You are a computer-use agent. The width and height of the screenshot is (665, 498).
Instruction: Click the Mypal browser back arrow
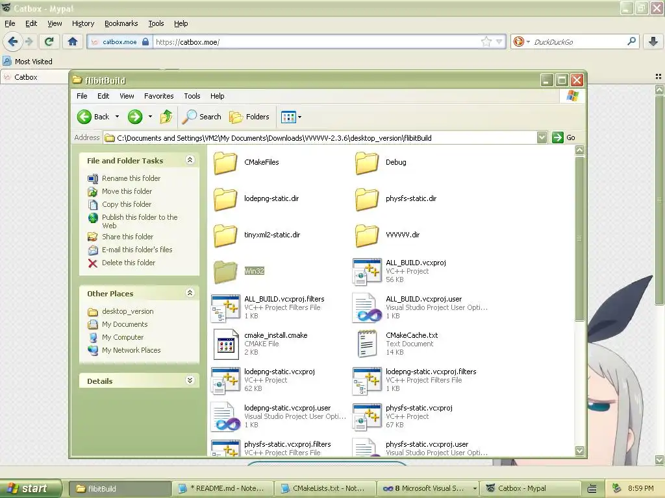point(13,41)
